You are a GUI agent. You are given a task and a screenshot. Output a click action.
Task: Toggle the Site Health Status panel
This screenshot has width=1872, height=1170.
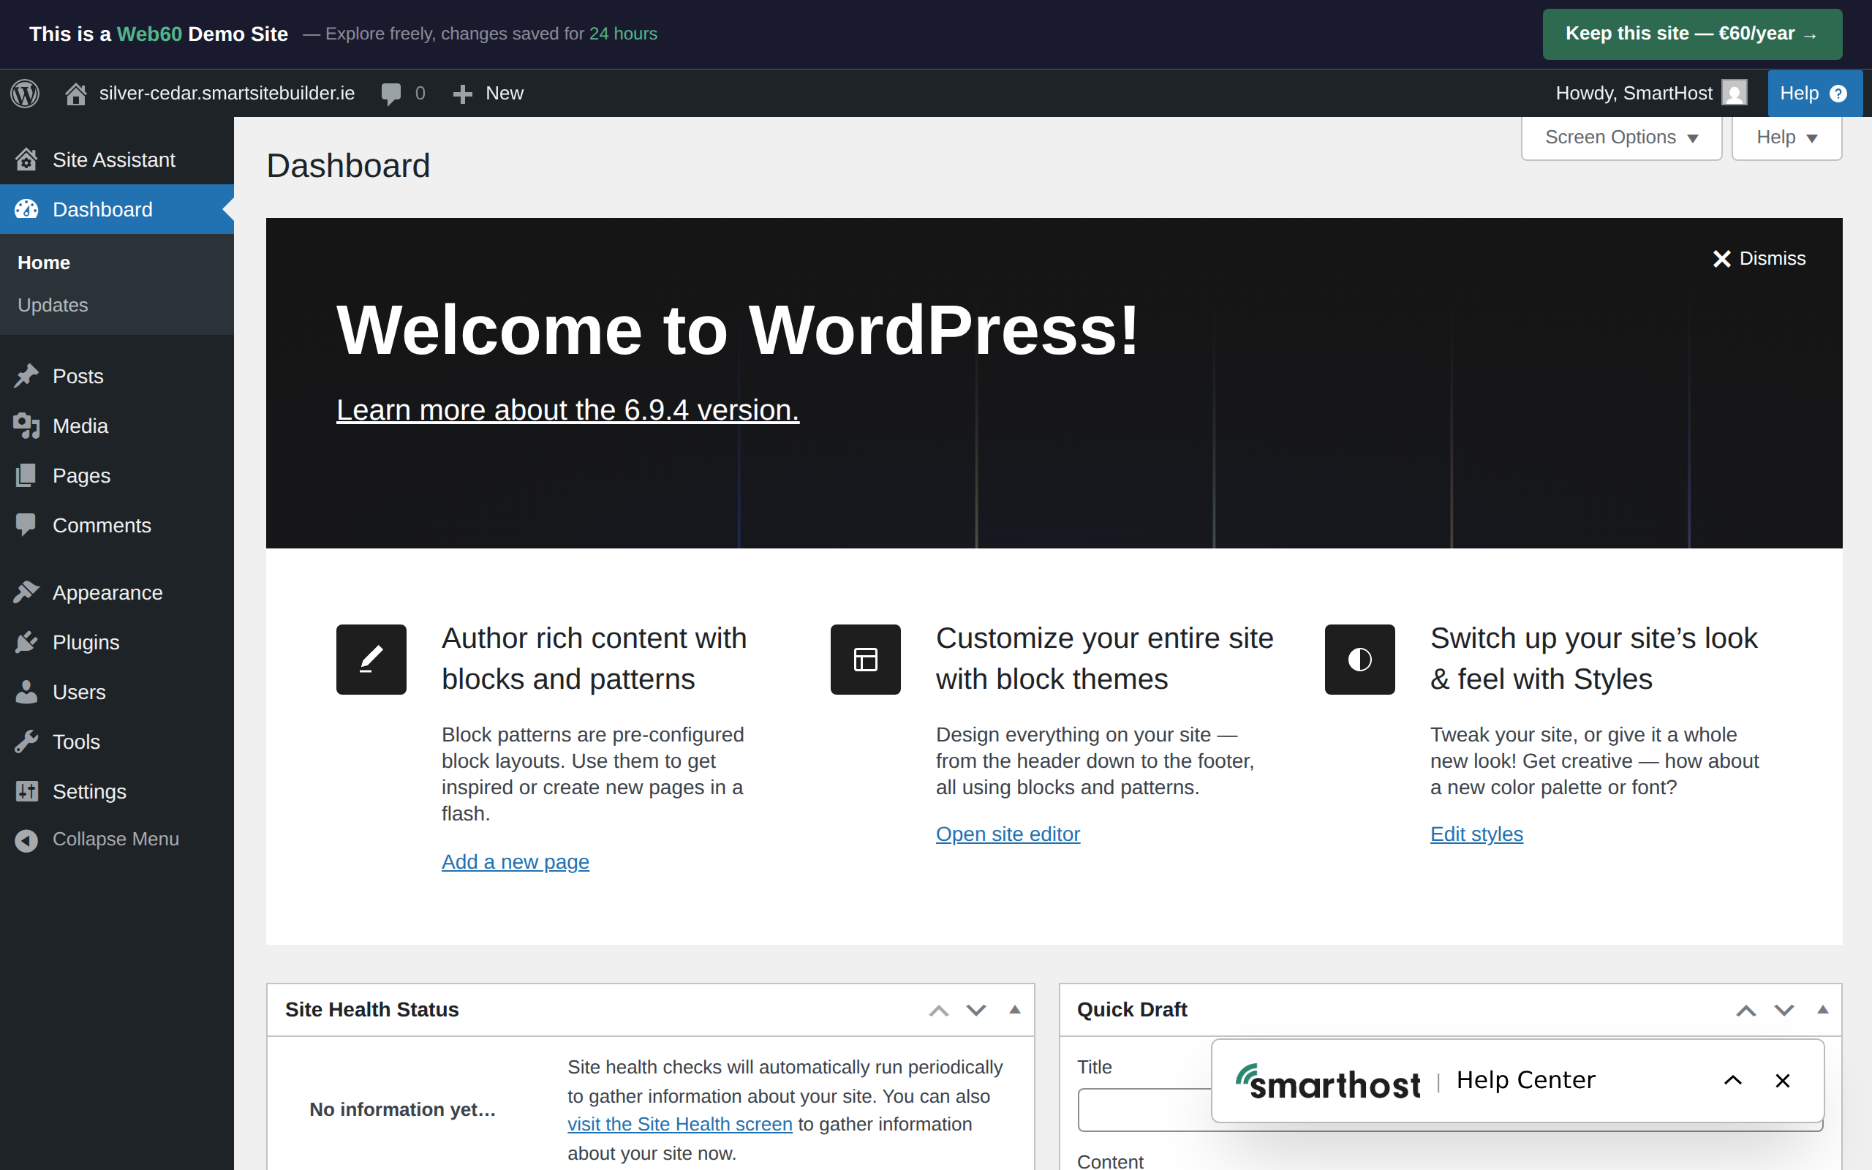(1015, 1010)
